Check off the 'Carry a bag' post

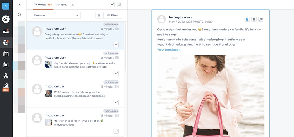pyautogui.click(x=116, y=44)
